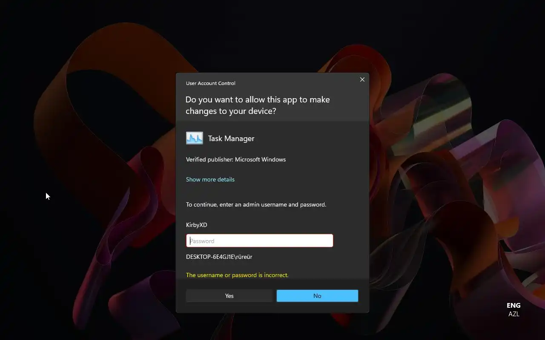This screenshot has width=545, height=340.
Task: Close the User Account Control dialog
Action: [x=362, y=79]
